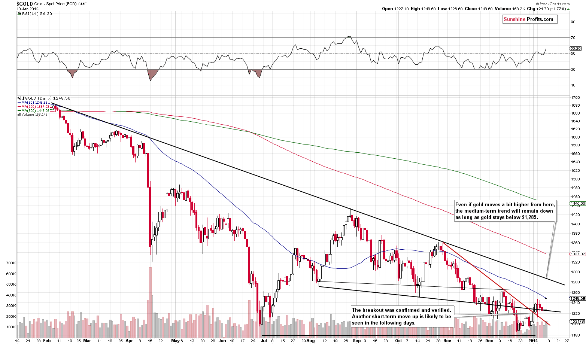
Task: Click the 1180 price axis label
Action: [x=576, y=335]
